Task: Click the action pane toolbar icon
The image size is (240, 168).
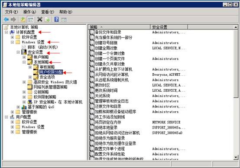Action: point(64,19)
